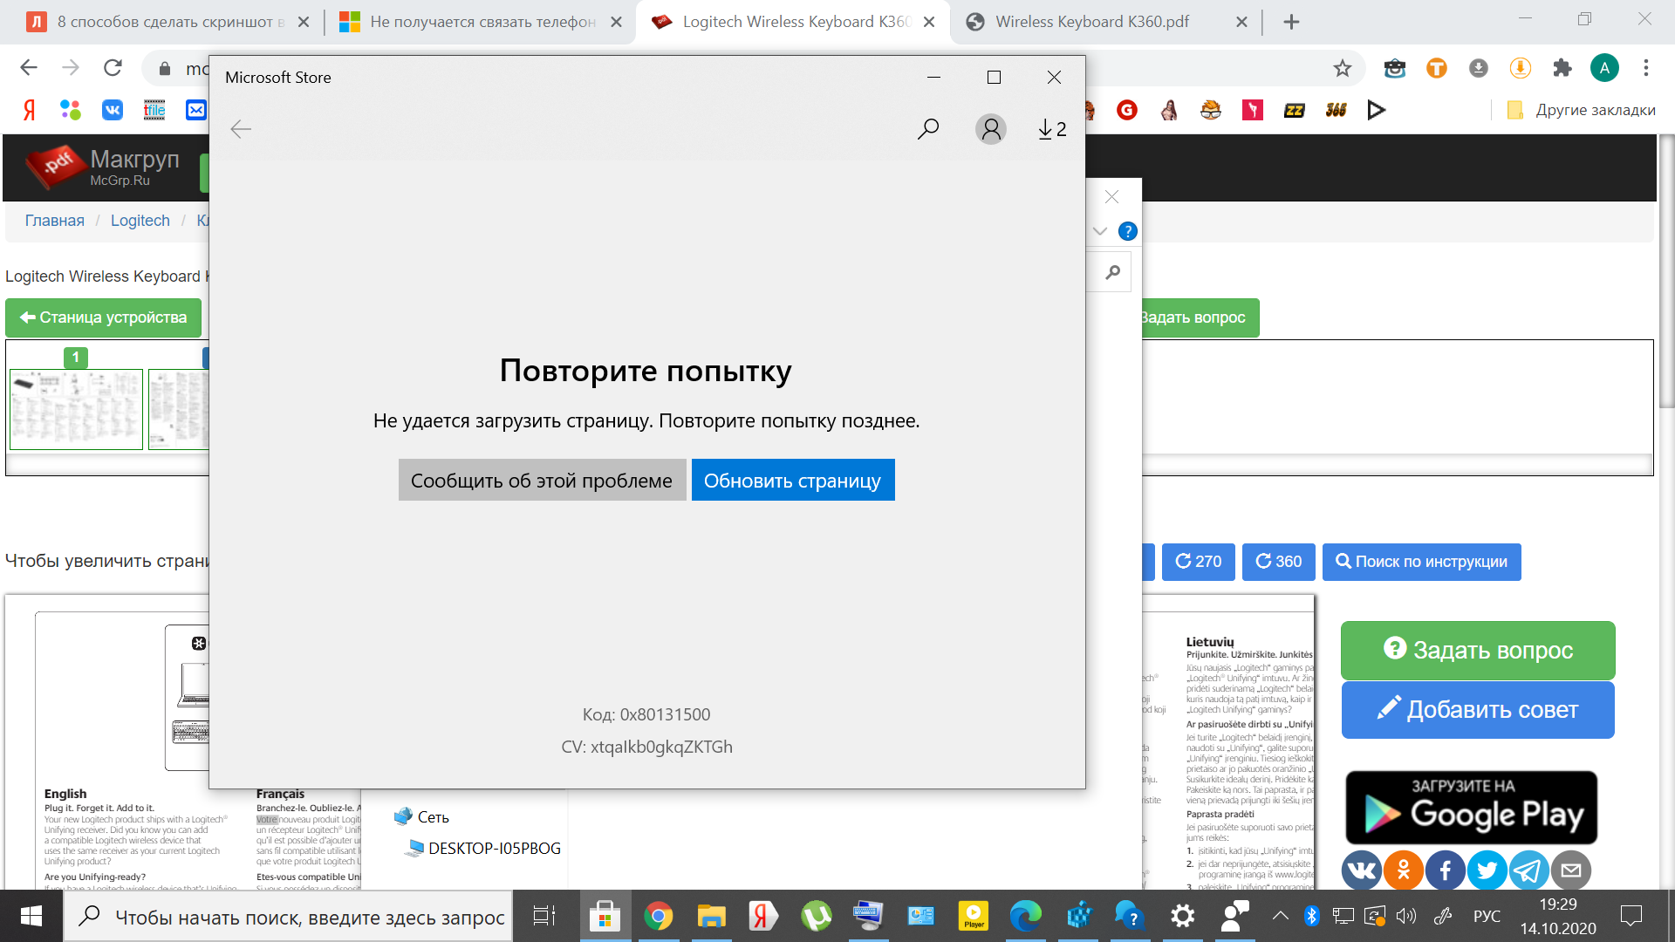Open Microsoft Edge from the taskbar
The height and width of the screenshot is (942, 1675).
(x=1026, y=916)
